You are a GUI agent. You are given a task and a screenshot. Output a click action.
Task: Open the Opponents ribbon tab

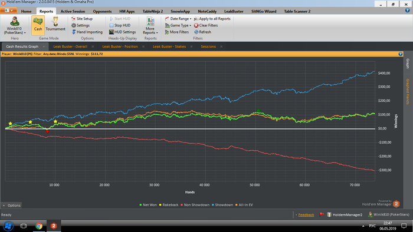click(x=102, y=11)
